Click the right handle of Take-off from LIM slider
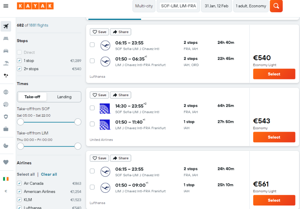 tap(78, 146)
